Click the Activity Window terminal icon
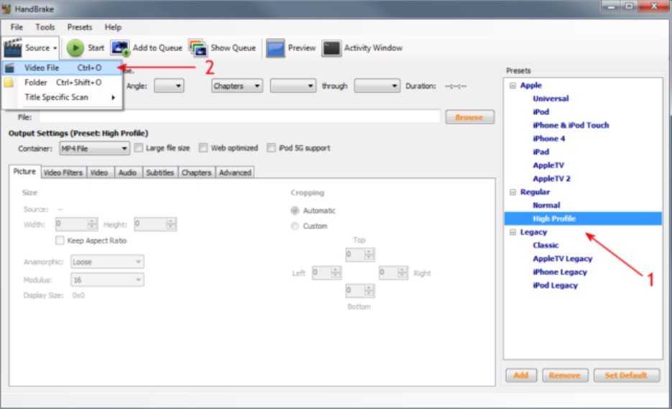 [x=331, y=48]
